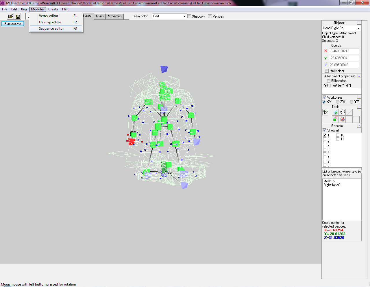This screenshot has width=370, height=287.
Task: Check geoset 5 checkbox
Action: pos(325,150)
